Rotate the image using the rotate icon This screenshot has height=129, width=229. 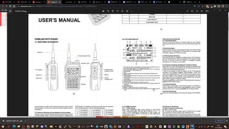pos(108,11)
